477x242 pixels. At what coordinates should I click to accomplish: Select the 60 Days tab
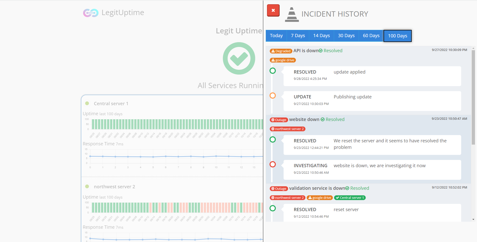pos(371,36)
